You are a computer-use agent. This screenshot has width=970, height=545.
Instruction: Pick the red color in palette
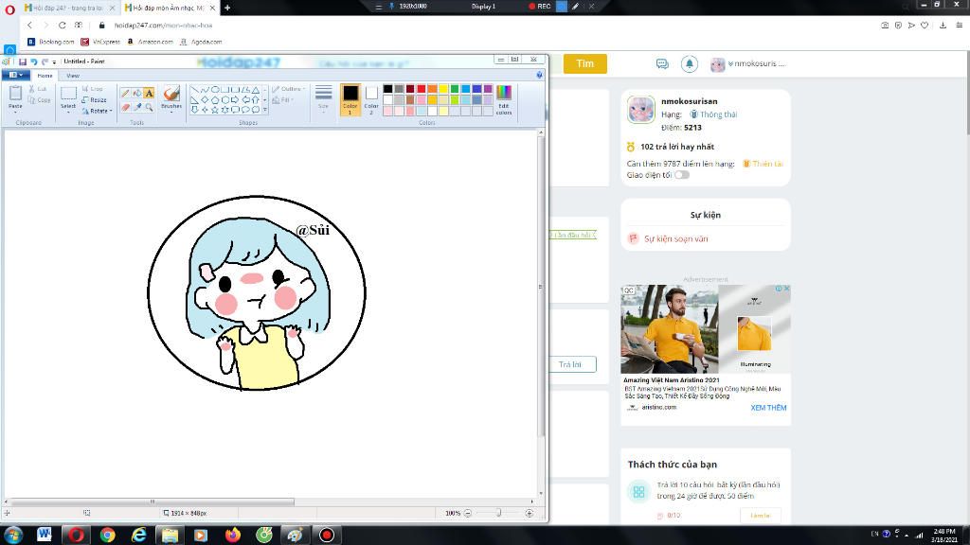point(421,89)
